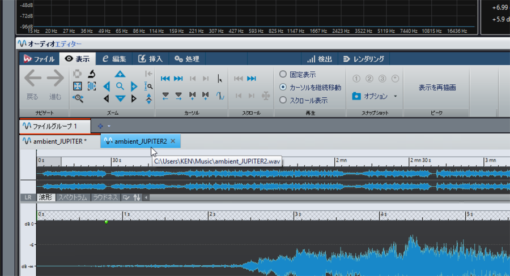Select the ファイルグループ 1 tab
The image size is (510, 276).
(54, 126)
